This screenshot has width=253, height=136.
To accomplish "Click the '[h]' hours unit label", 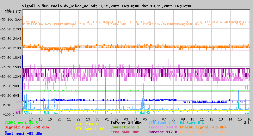I will point(246,122).
